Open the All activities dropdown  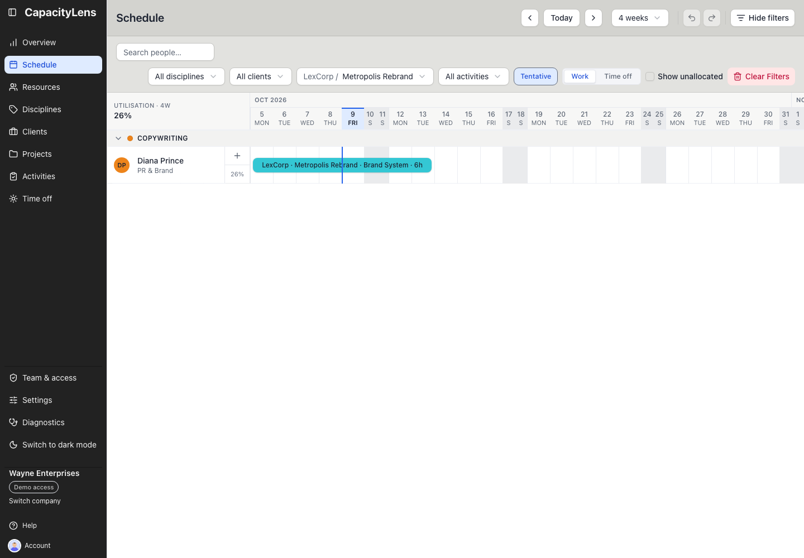tap(473, 76)
